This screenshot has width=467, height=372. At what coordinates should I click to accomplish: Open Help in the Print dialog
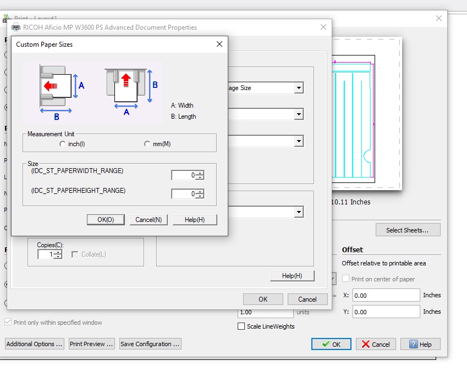click(420, 345)
